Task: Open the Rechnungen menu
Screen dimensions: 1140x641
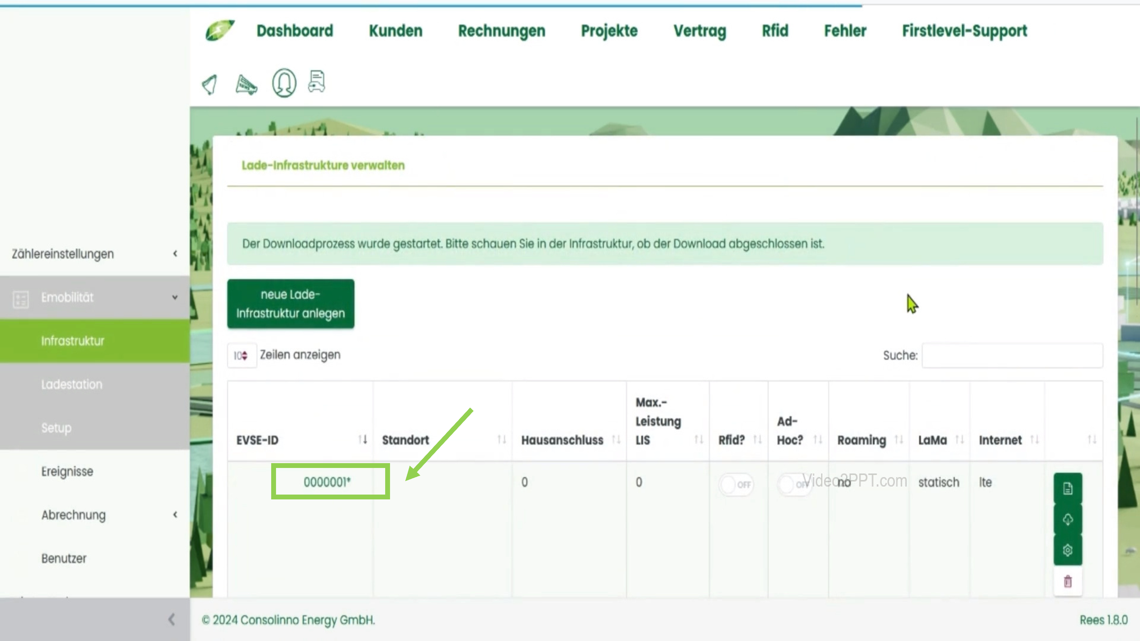Action: coord(501,31)
